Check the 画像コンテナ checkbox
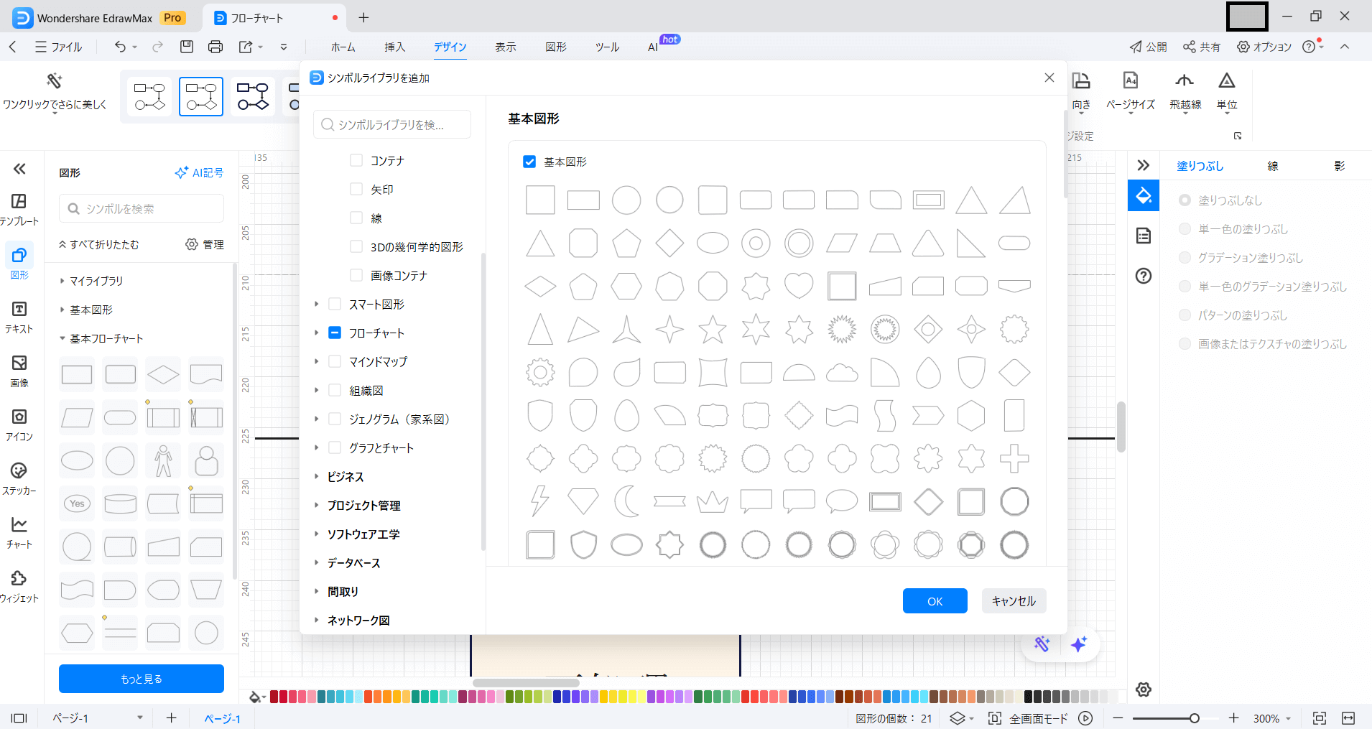 pos(356,275)
